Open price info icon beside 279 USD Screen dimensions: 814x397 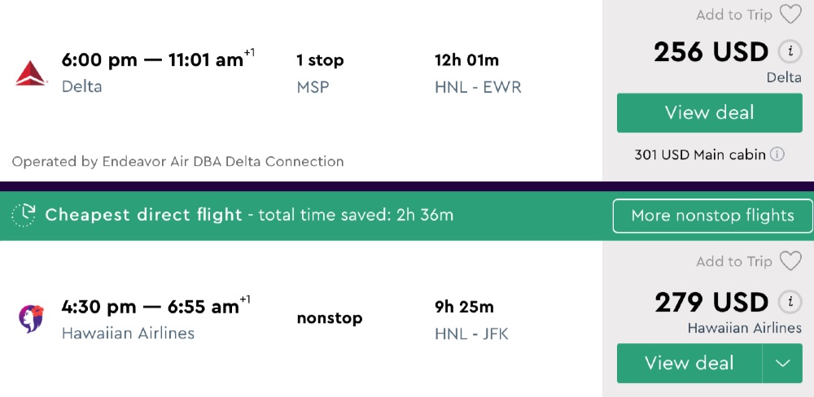click(788, 303)
